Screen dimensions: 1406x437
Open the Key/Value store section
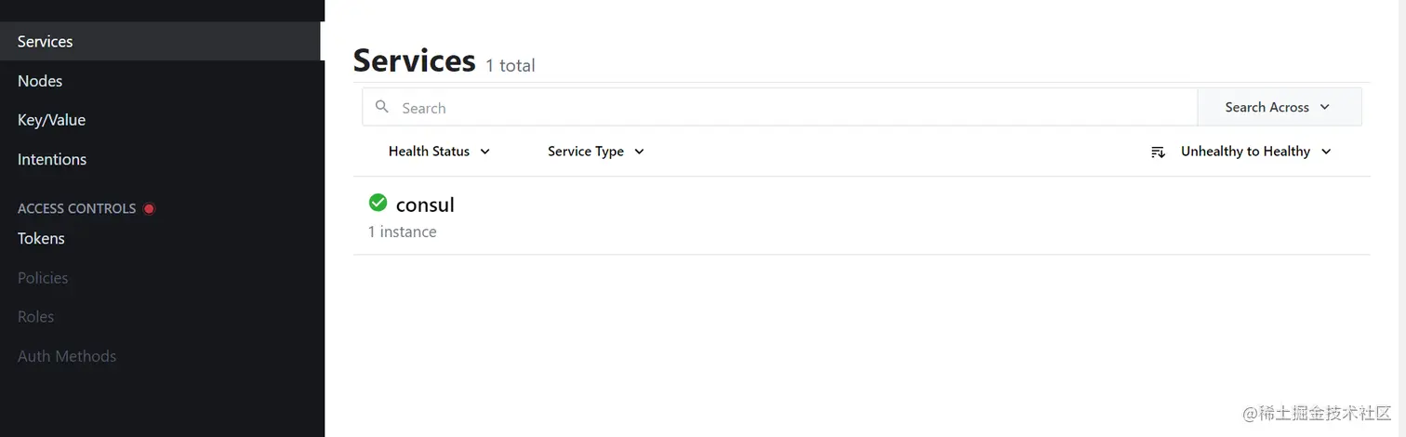pyautogui.click(x=51, y=120)
